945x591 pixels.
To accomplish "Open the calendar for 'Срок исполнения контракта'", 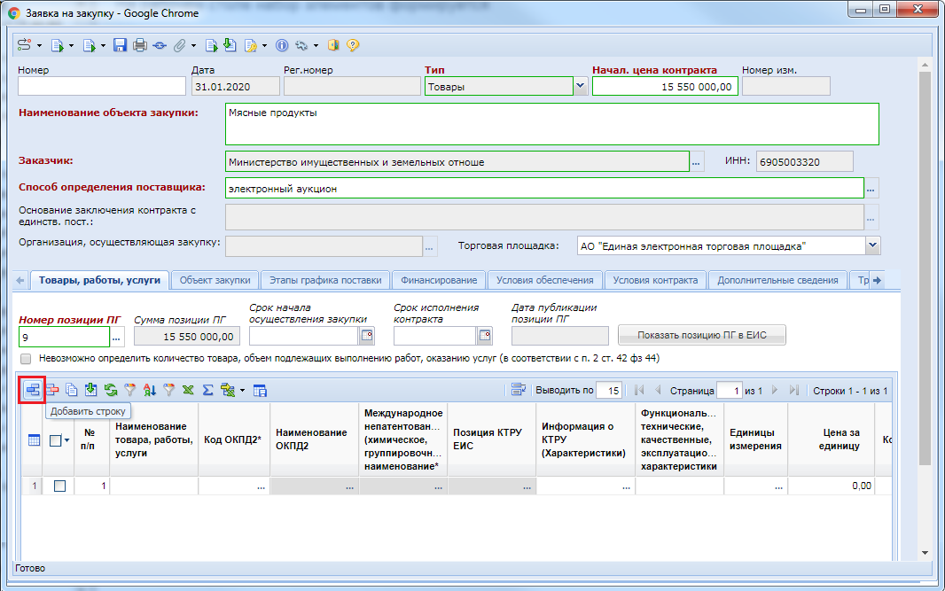I will click(485, 336).
